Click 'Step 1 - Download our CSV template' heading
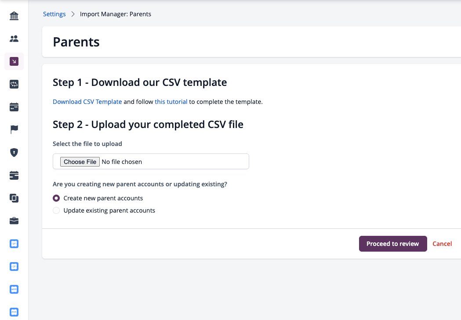 tap(140, 82)
